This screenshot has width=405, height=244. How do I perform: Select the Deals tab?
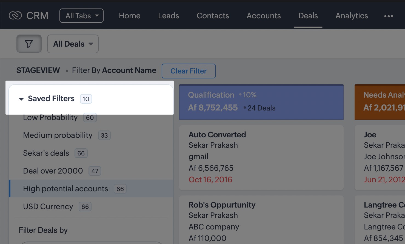click(x=308, y=16)
